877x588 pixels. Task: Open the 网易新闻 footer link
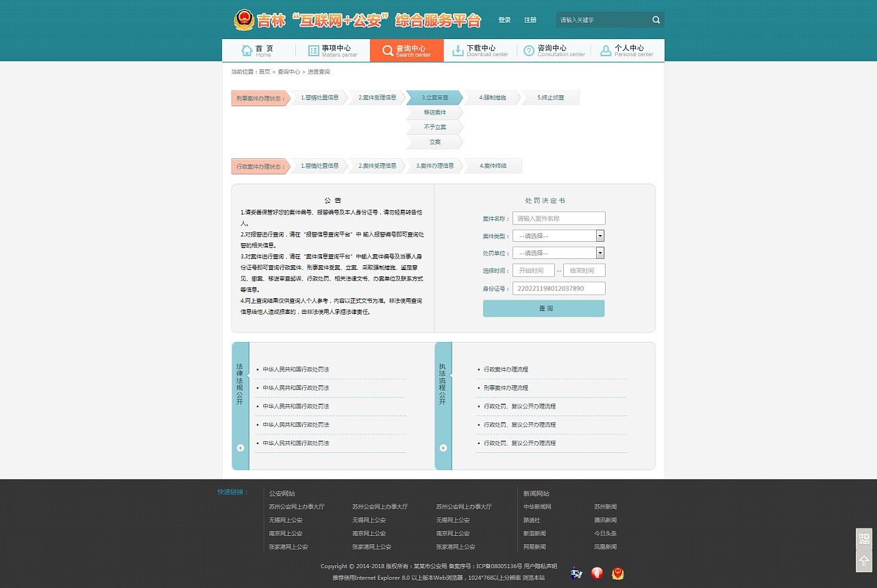point(534,547)
